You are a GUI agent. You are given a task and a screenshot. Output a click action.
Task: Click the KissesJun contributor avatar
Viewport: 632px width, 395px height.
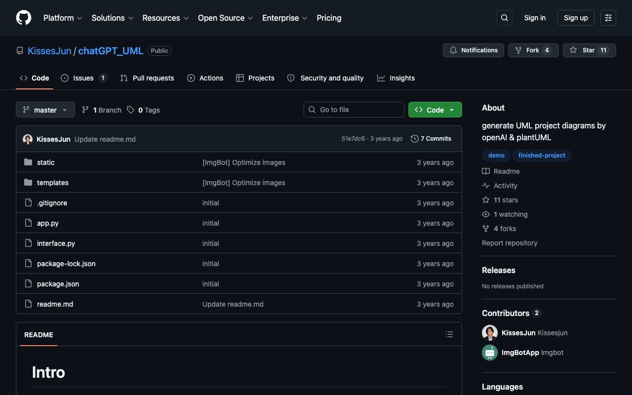pyautogui.click(x=490, y=333)
